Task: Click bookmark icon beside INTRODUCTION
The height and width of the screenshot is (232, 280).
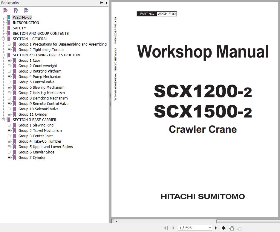Action: (x=9, y=23)
